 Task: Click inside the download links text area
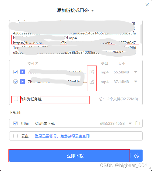click(x=76, y=38)
